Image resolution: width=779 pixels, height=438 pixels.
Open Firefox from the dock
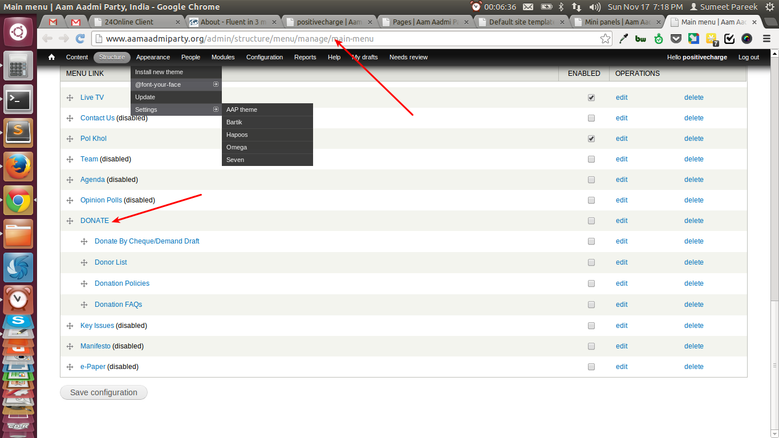18,167
